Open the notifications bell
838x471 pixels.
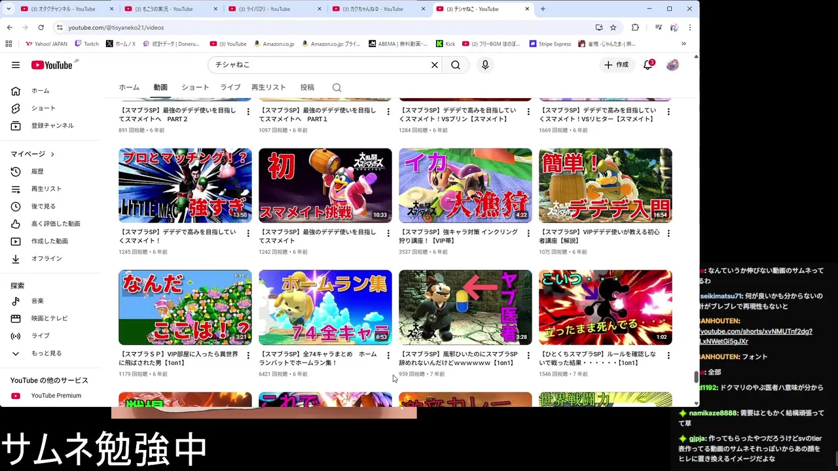647,65
